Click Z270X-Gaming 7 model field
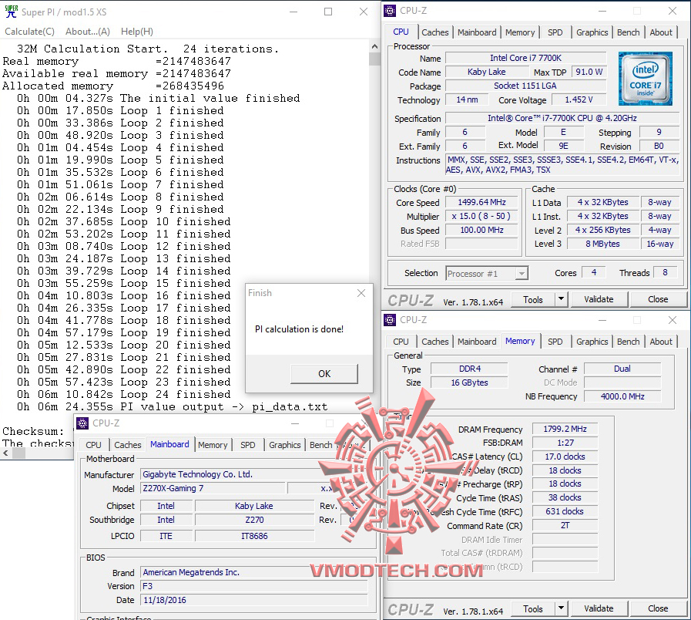 213,488
